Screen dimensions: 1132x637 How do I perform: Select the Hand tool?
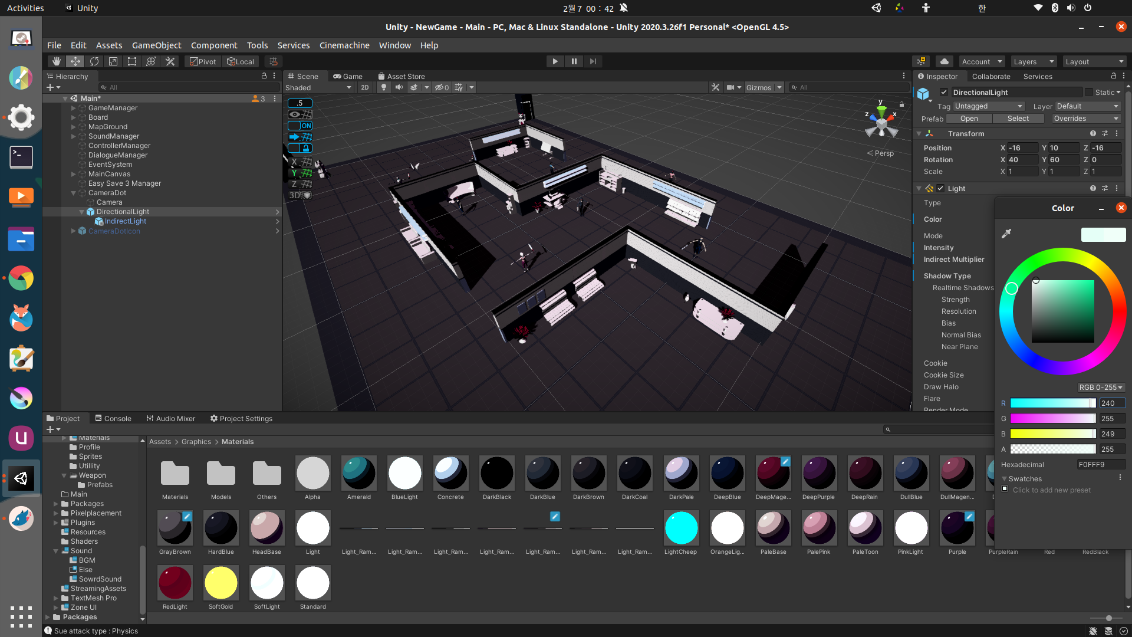57,61
